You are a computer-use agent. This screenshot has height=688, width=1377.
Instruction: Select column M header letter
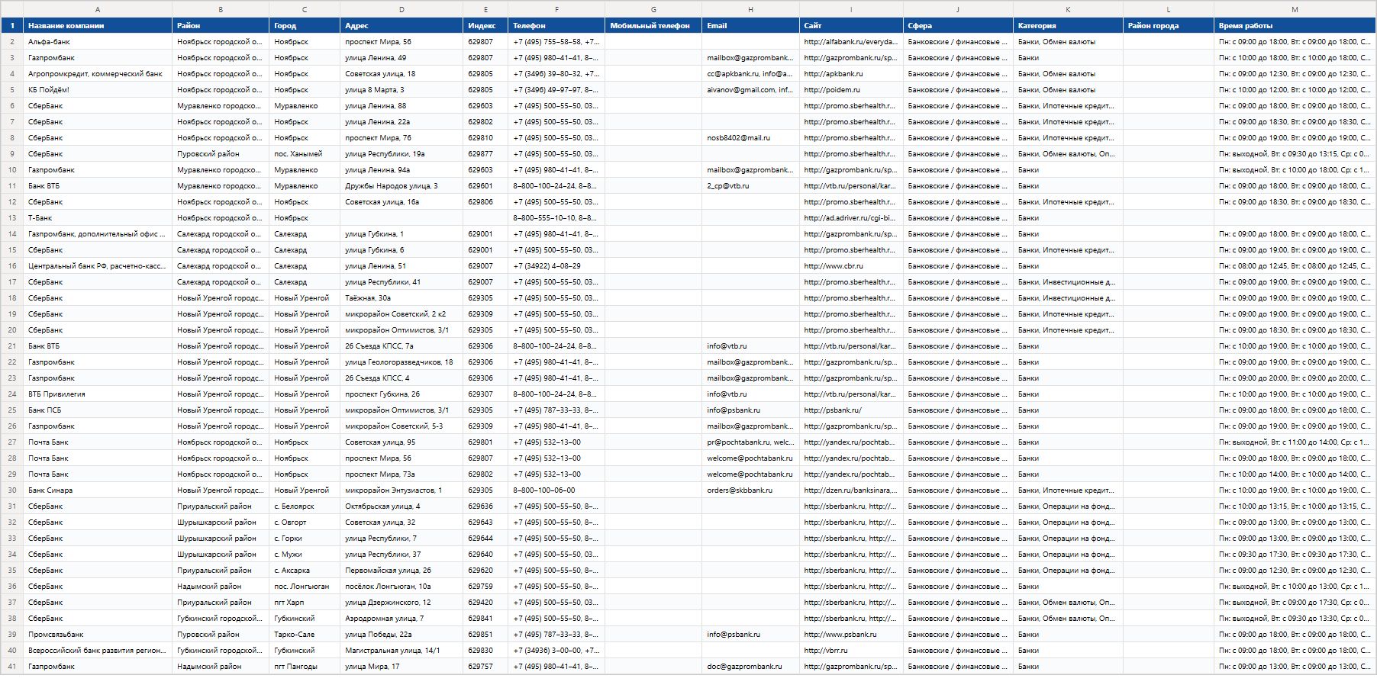click(x=1295, y=9)
